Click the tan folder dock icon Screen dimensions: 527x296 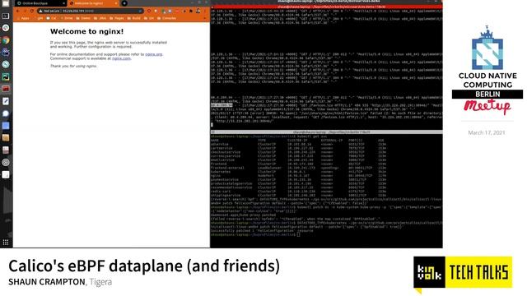click(6, 137)
